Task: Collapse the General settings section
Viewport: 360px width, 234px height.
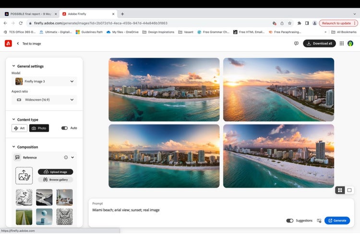Action: 13,66
